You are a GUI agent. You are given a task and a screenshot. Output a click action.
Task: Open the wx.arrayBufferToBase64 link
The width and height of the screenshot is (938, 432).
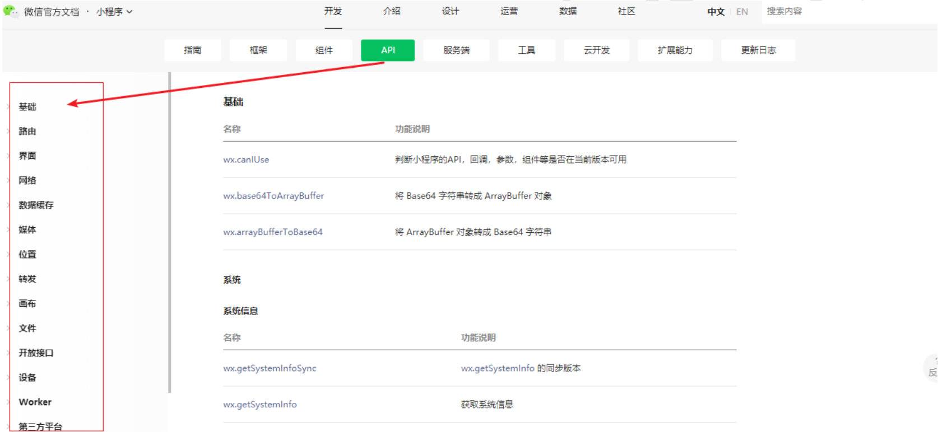(273, 232)
